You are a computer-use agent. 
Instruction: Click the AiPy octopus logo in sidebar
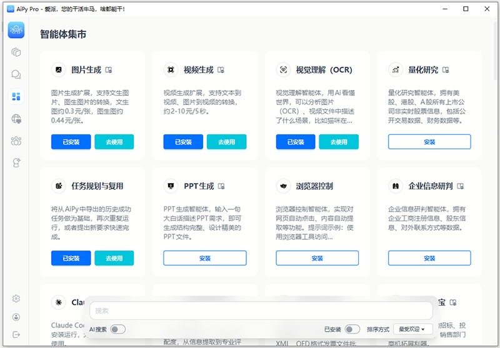(x=16, y=30)
